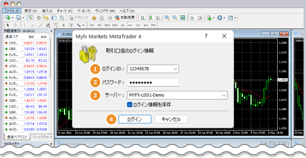Expand the Periods clock dropdown arrow
Screen dimensions: 306x158
[225, 18]
